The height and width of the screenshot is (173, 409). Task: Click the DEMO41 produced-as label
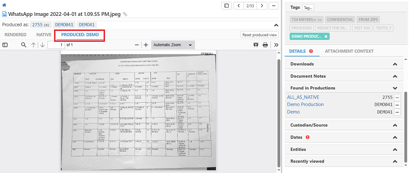[87, 25]
